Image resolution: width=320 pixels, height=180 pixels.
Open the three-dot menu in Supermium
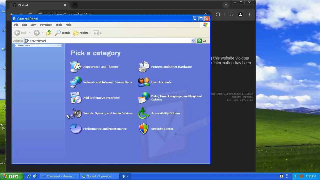pos(249,14)
